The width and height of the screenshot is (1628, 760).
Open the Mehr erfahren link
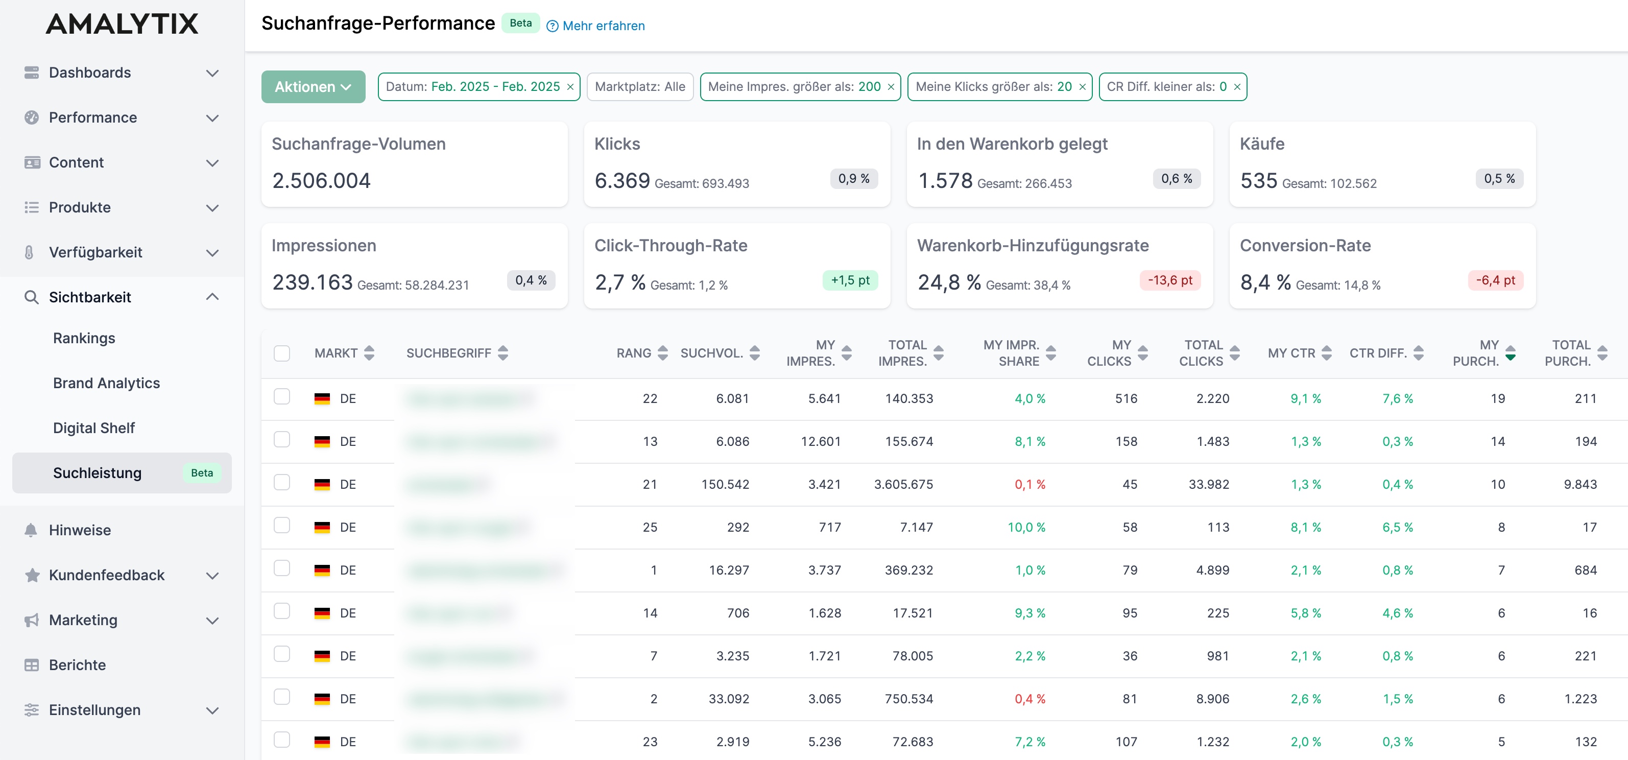[604, 26]
